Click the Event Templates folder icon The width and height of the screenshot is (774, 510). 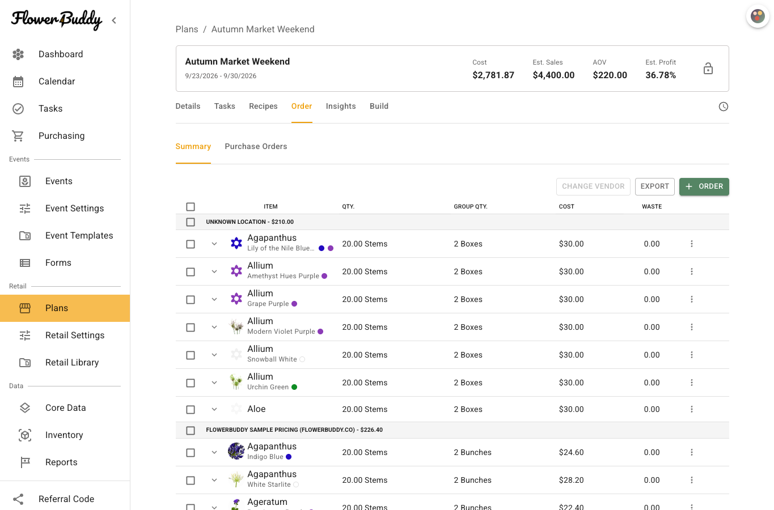[x=25, y=236]
